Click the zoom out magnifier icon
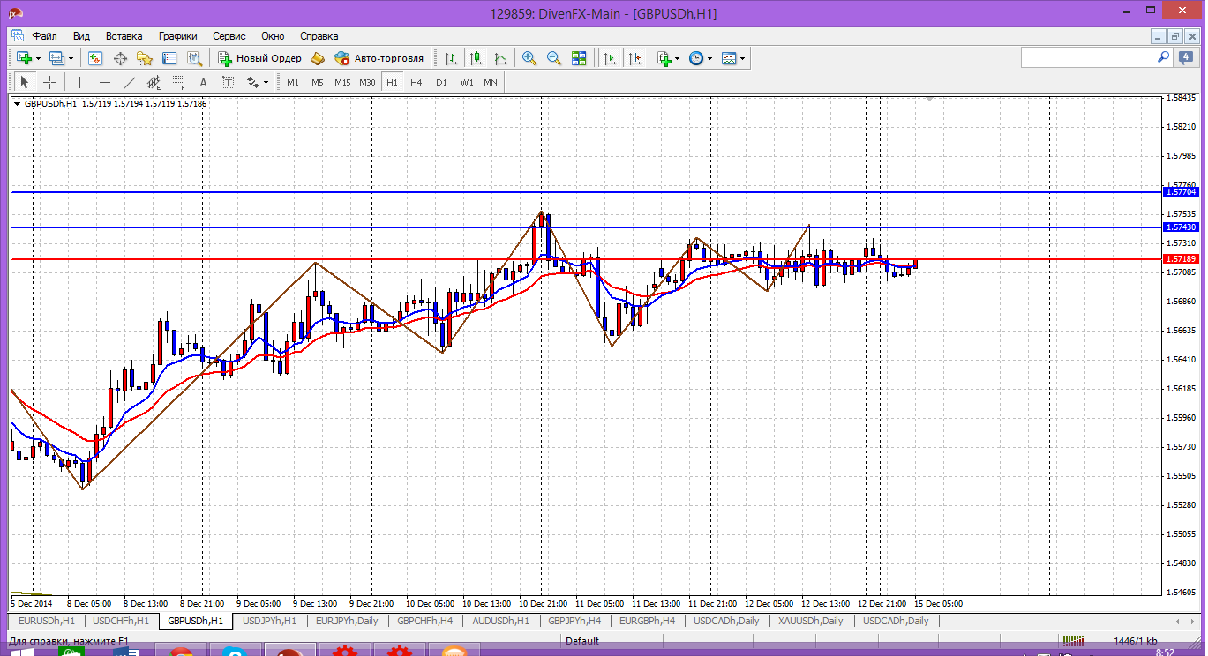The width and height of the screenshot is (1208, 656). 554,58
